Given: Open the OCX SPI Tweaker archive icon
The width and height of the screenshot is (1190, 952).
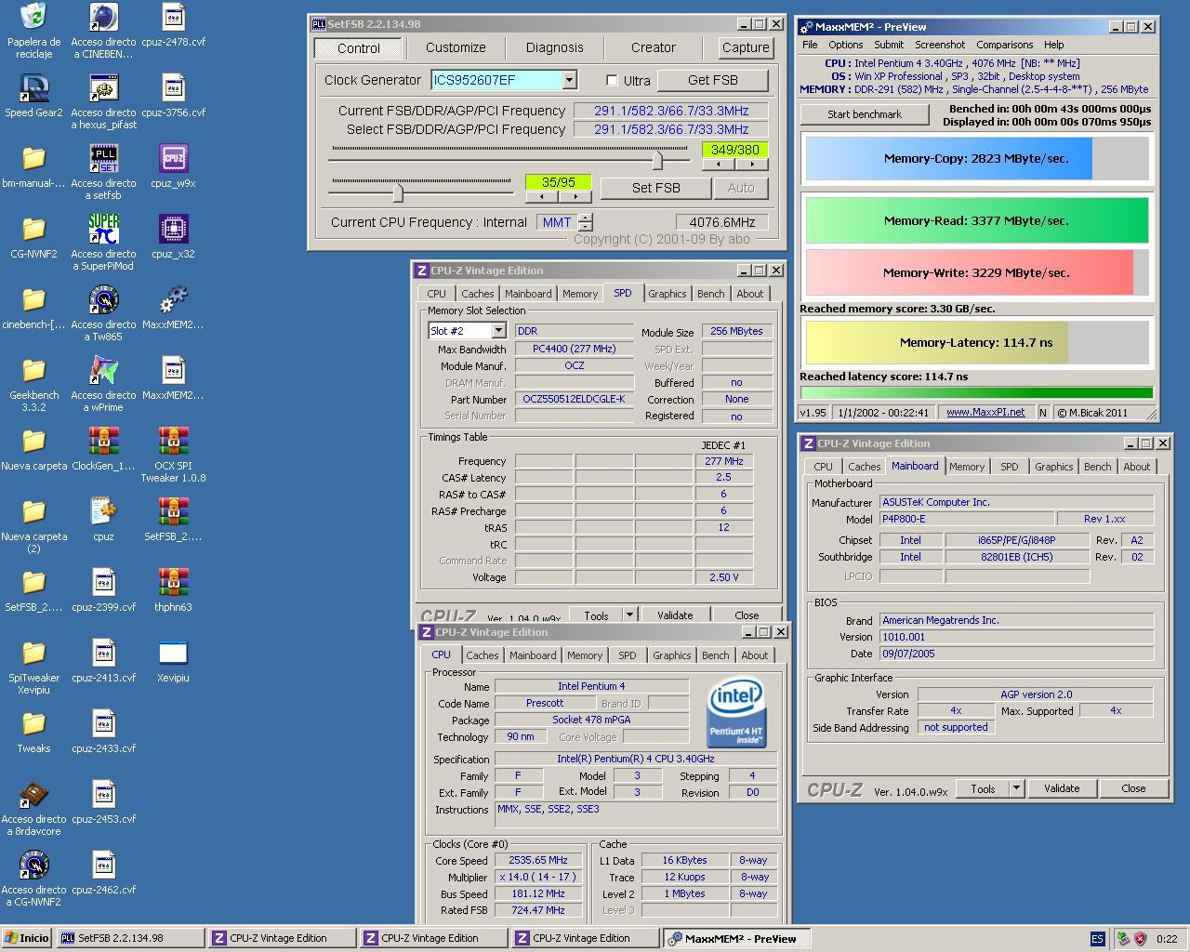Looking at the screenshot, I should tap(173, 442).
